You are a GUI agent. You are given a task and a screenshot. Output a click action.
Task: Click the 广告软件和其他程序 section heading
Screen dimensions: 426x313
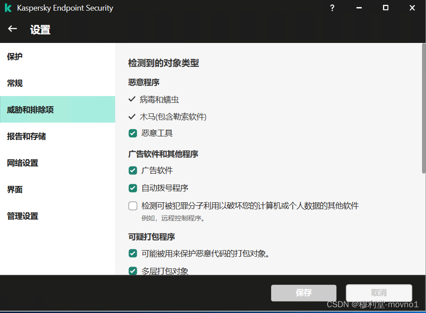(163, 154)
